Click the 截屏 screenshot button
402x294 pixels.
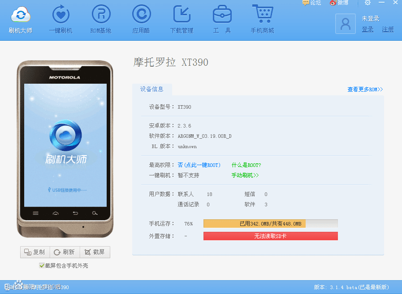[95, 252]
